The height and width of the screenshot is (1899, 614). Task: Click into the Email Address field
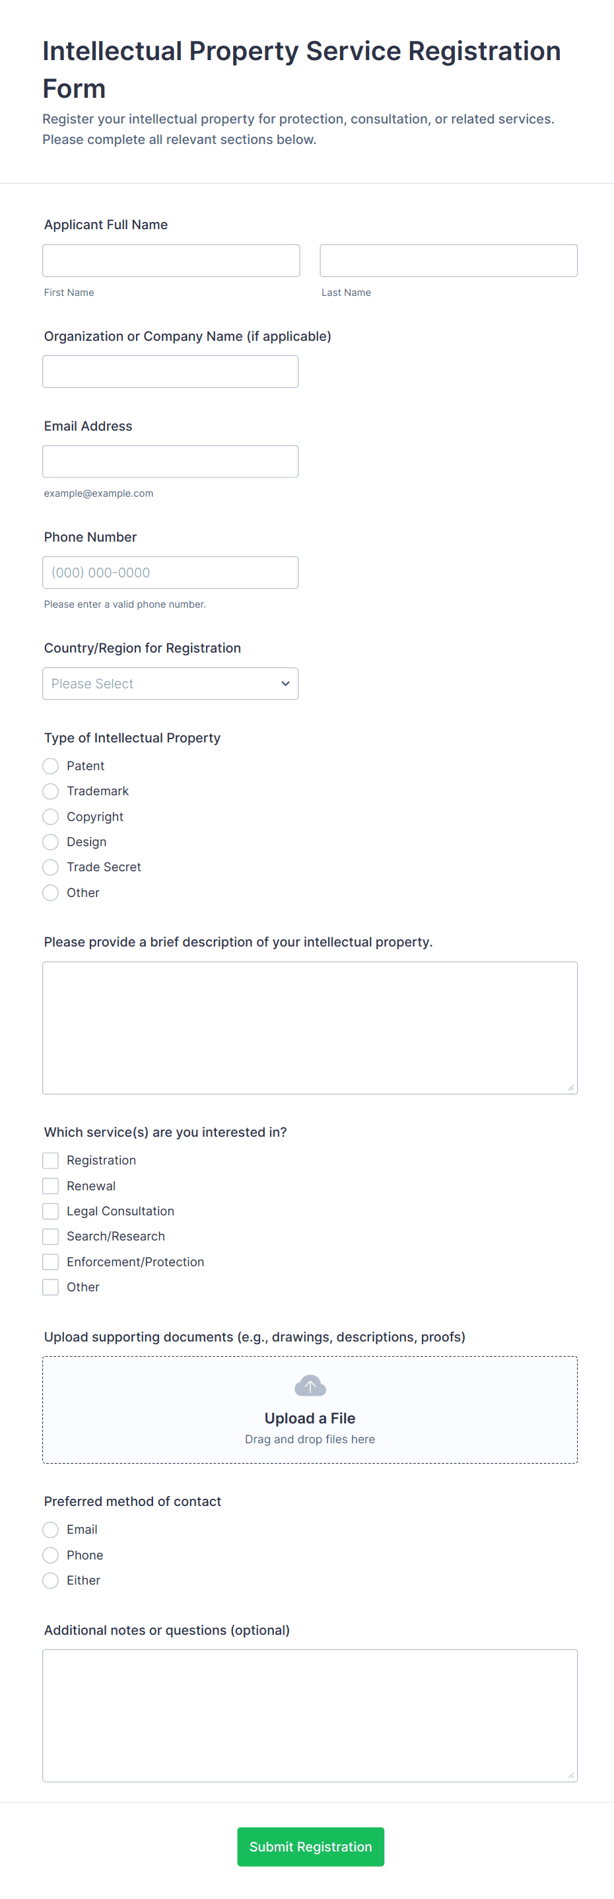170,462
